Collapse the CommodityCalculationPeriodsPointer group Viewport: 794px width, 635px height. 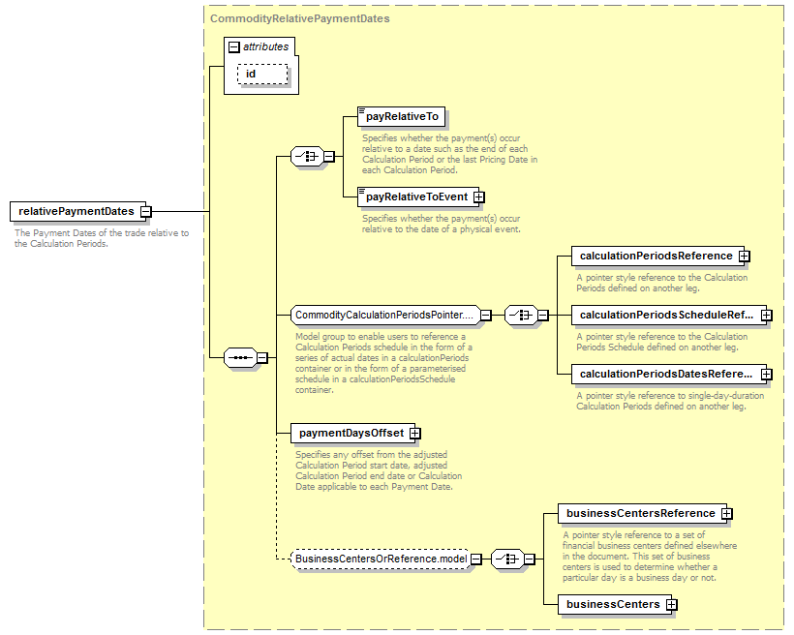pos(486,315)
